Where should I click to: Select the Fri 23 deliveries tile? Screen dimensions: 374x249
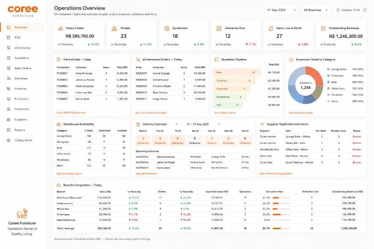[x=178, y=141]
